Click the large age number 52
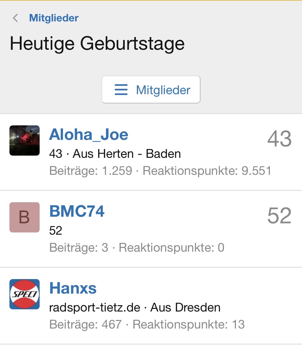Screen dimensions: 302x349 (x=279, y=216)
